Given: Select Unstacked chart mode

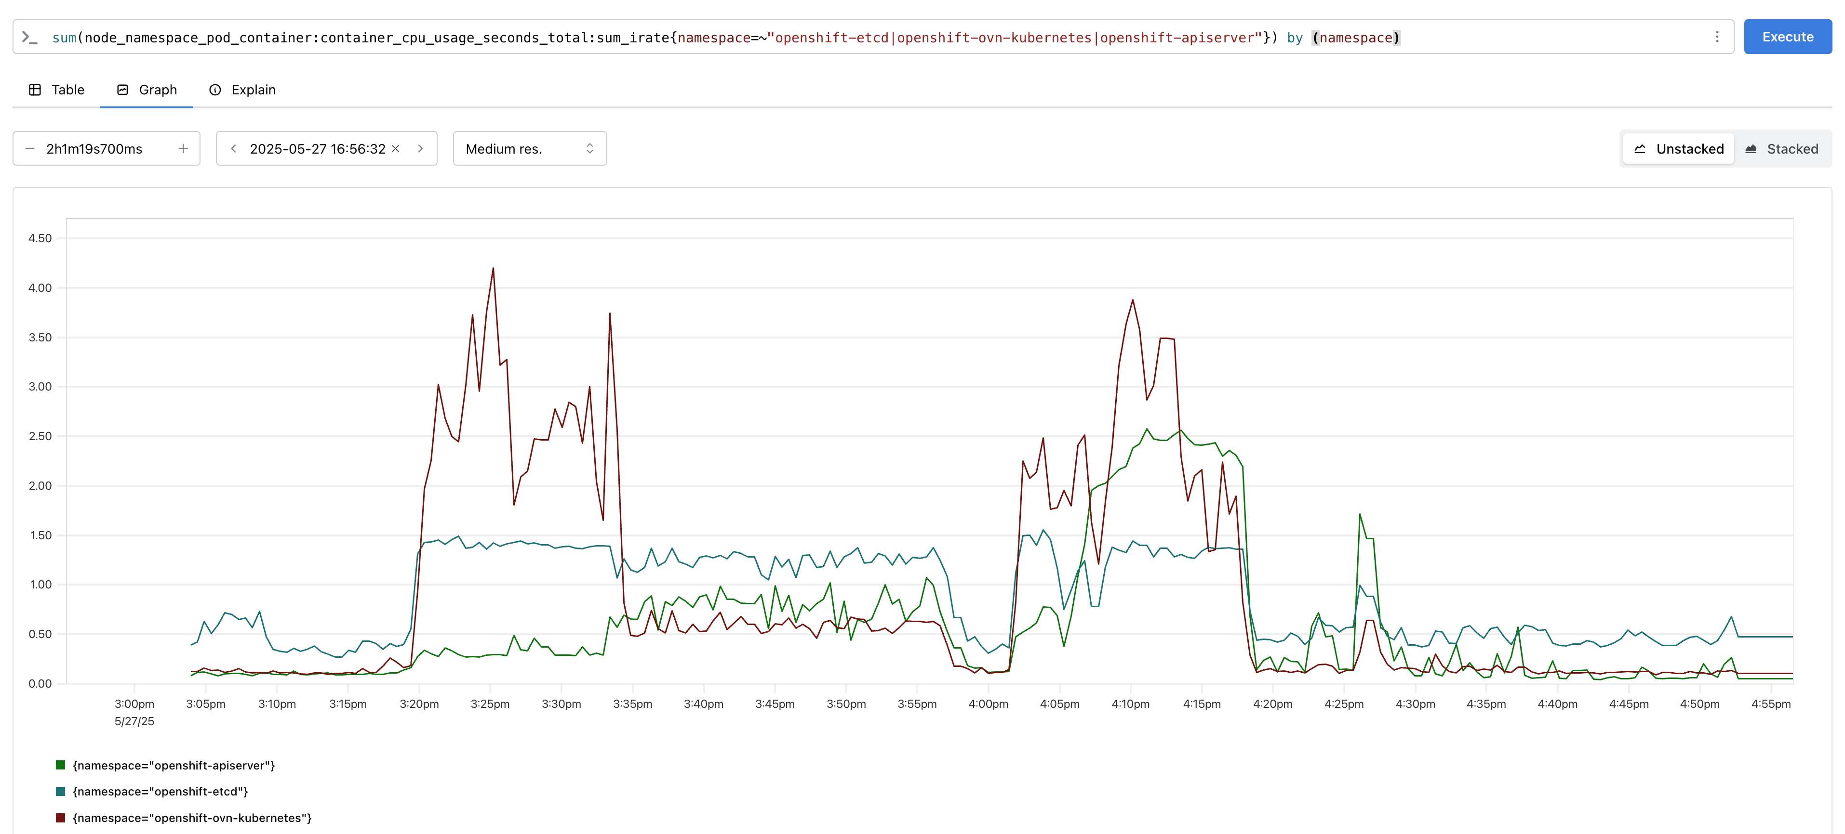Looking at the screenshot, I should click(x=1678, y=149).
